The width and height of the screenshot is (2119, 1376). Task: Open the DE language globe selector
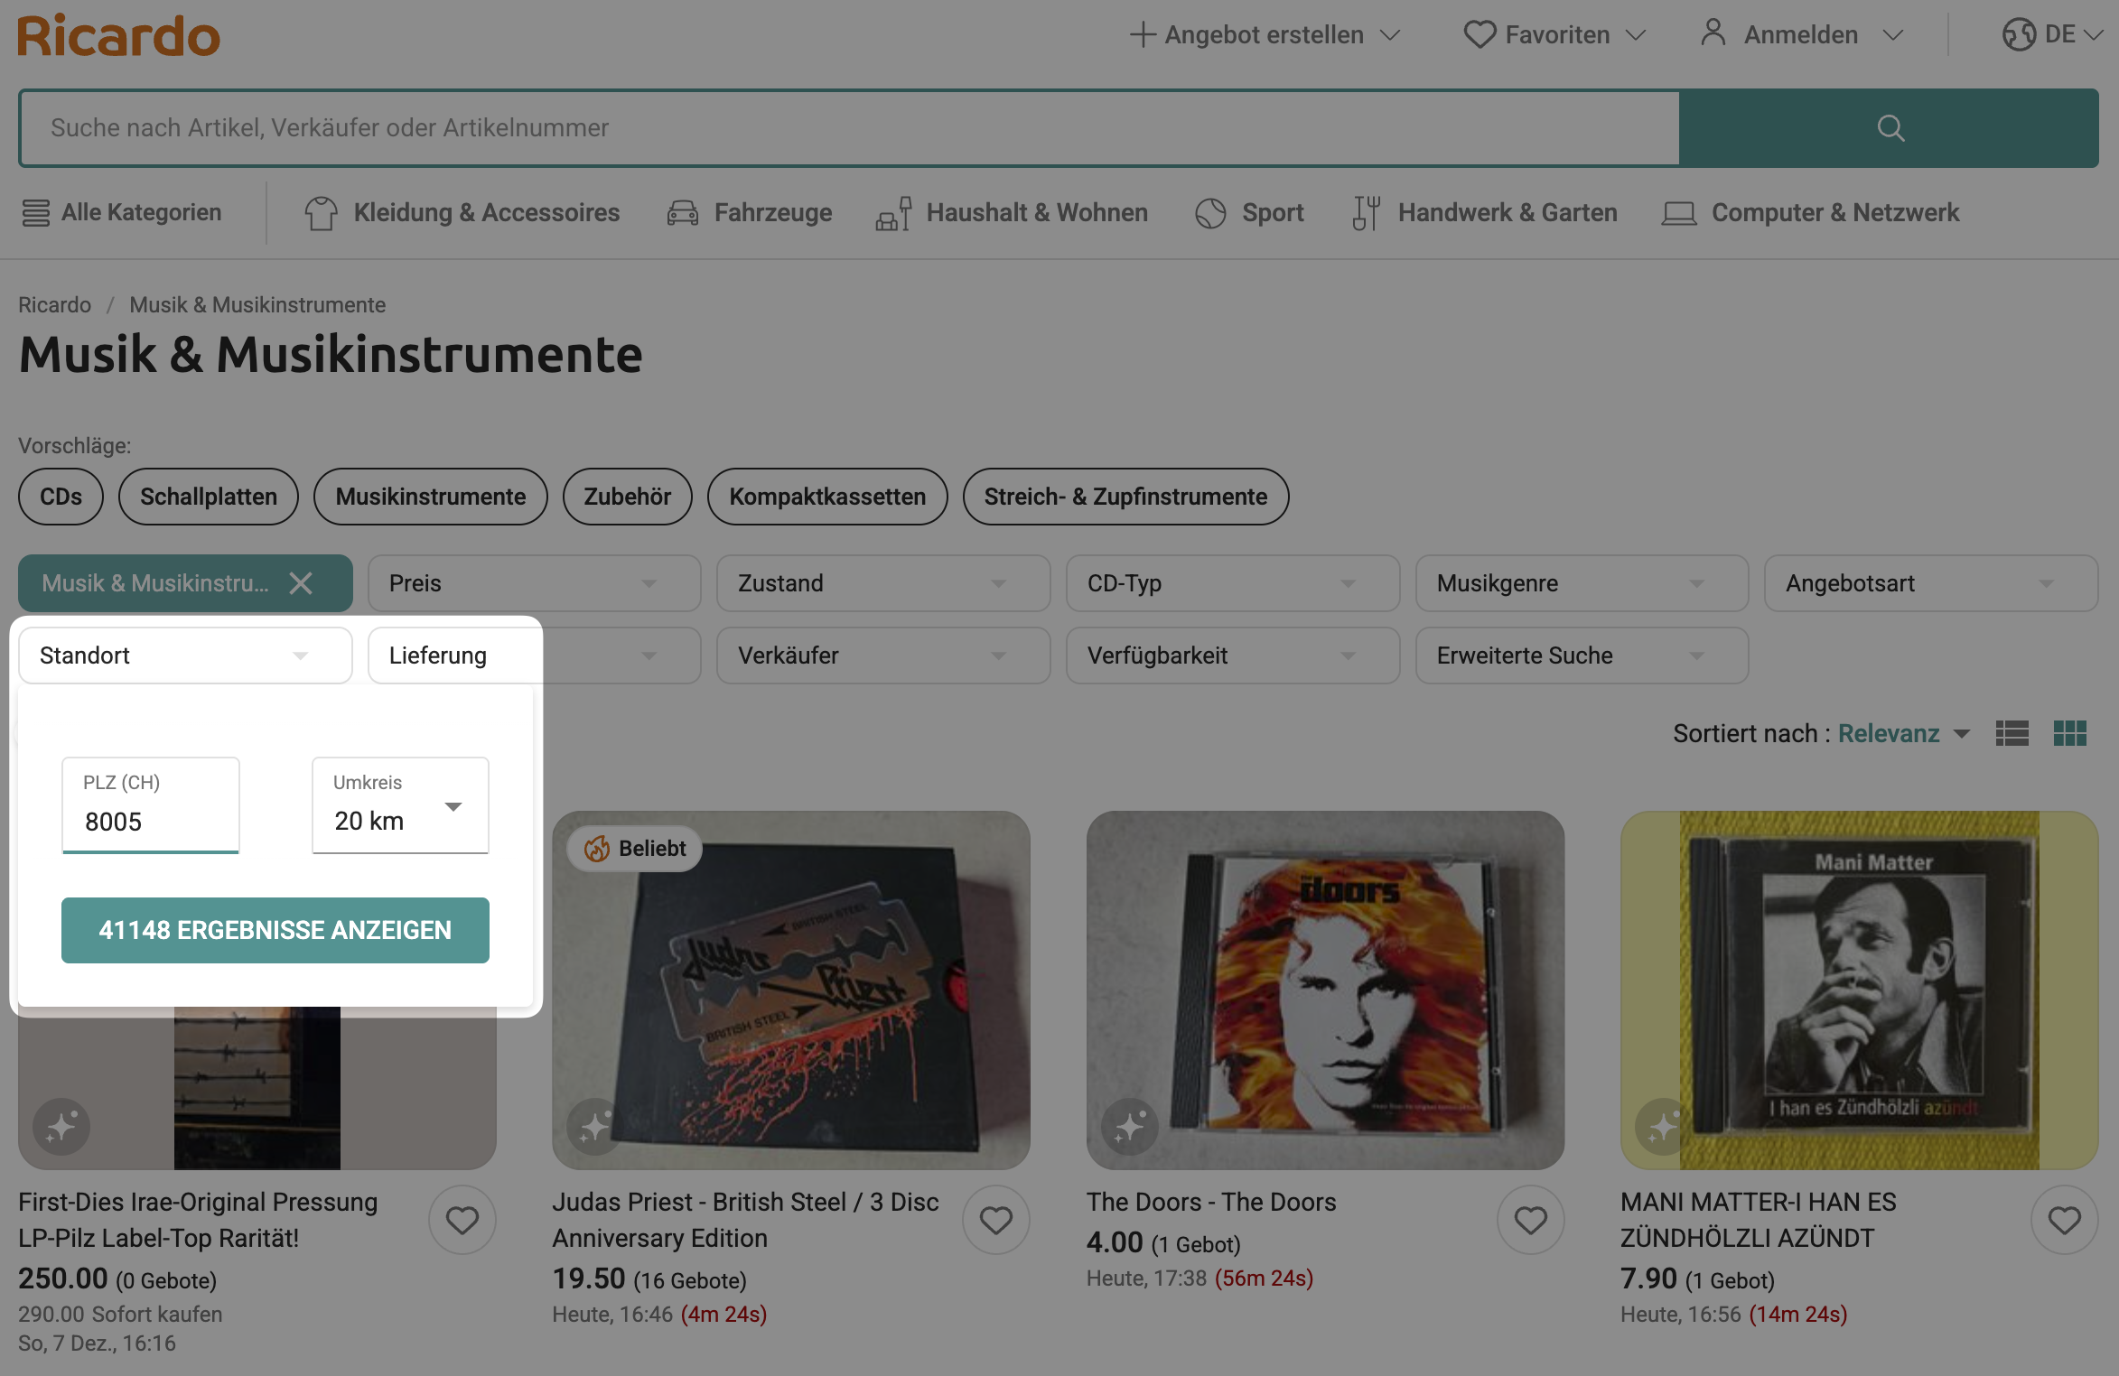(2052, 35)
